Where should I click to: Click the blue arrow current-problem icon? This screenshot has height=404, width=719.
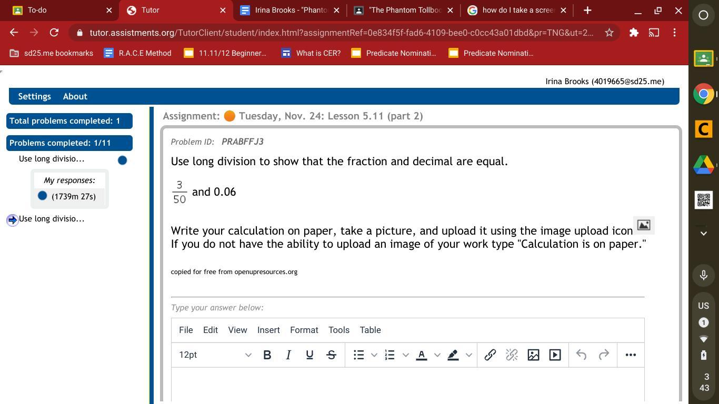pos(13,220)
